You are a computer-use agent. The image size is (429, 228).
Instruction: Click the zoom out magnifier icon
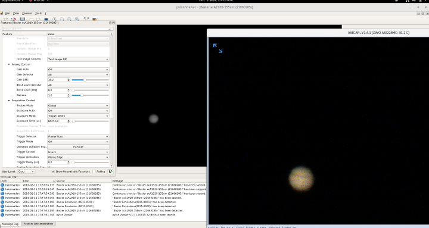62,19
